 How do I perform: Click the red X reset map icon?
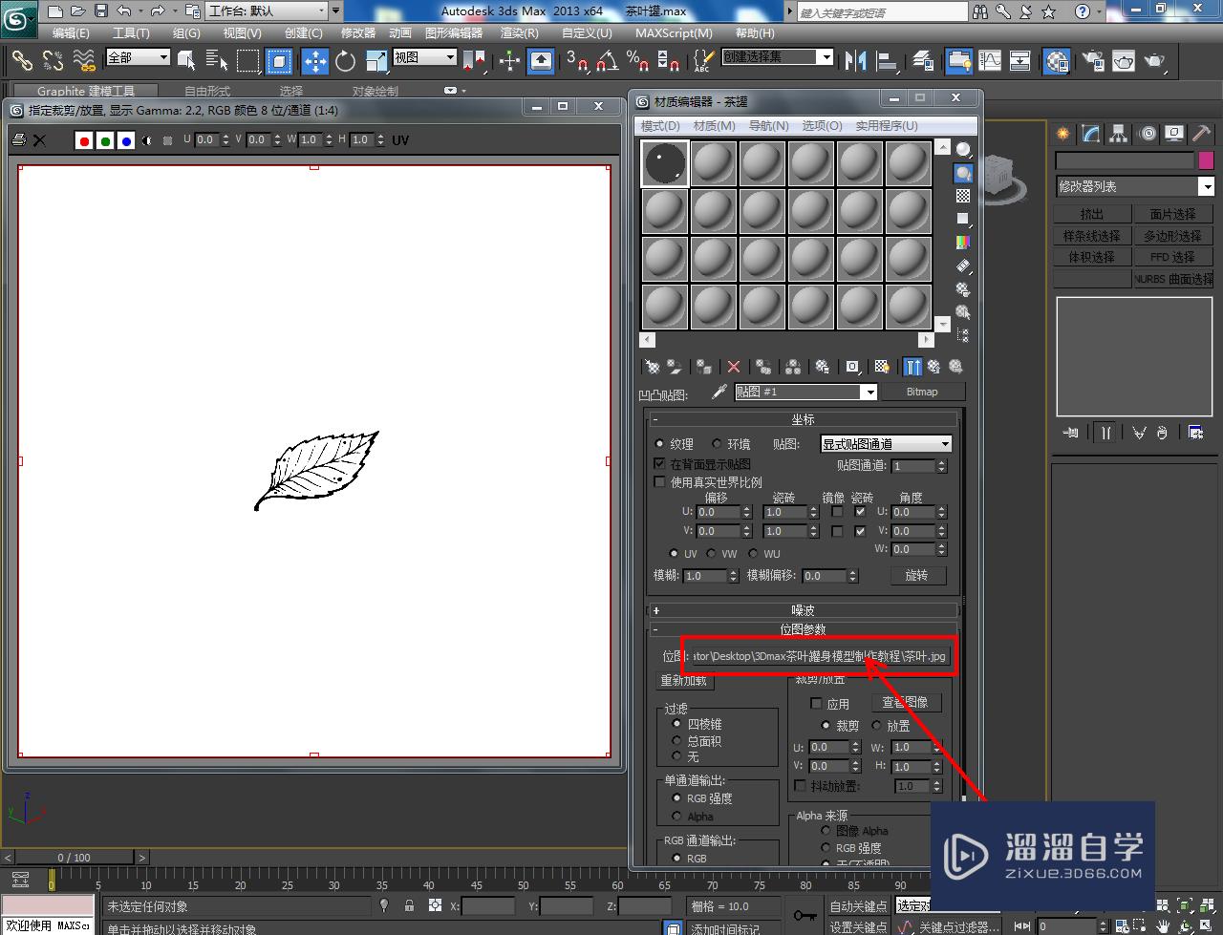pos(734,367)
